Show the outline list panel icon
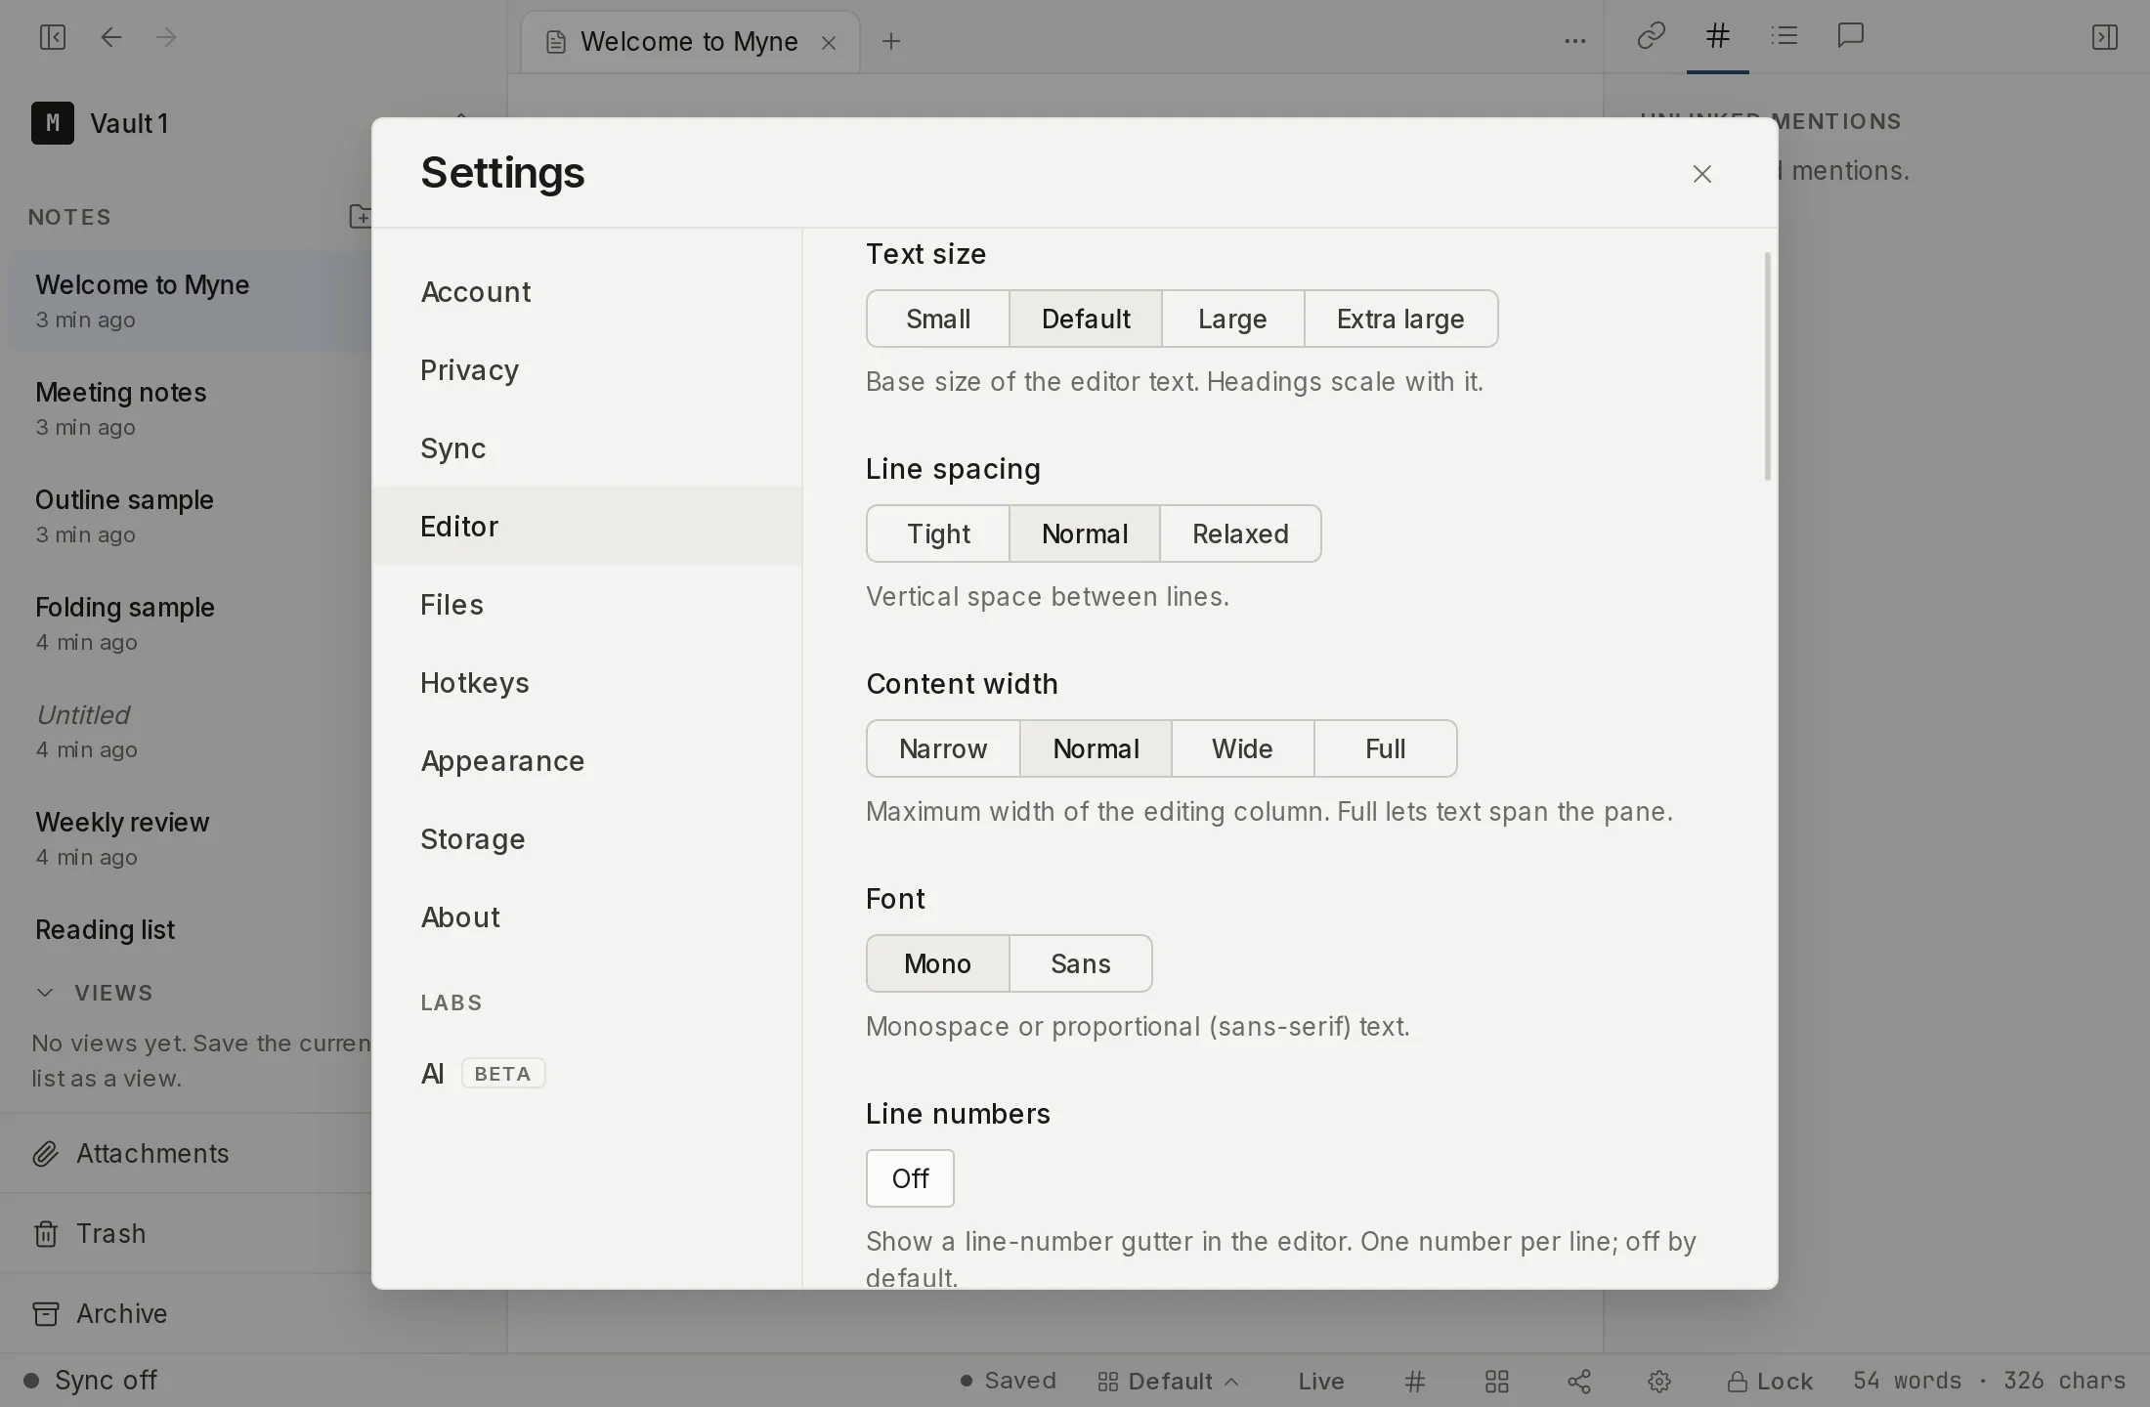 point(1784,36)
